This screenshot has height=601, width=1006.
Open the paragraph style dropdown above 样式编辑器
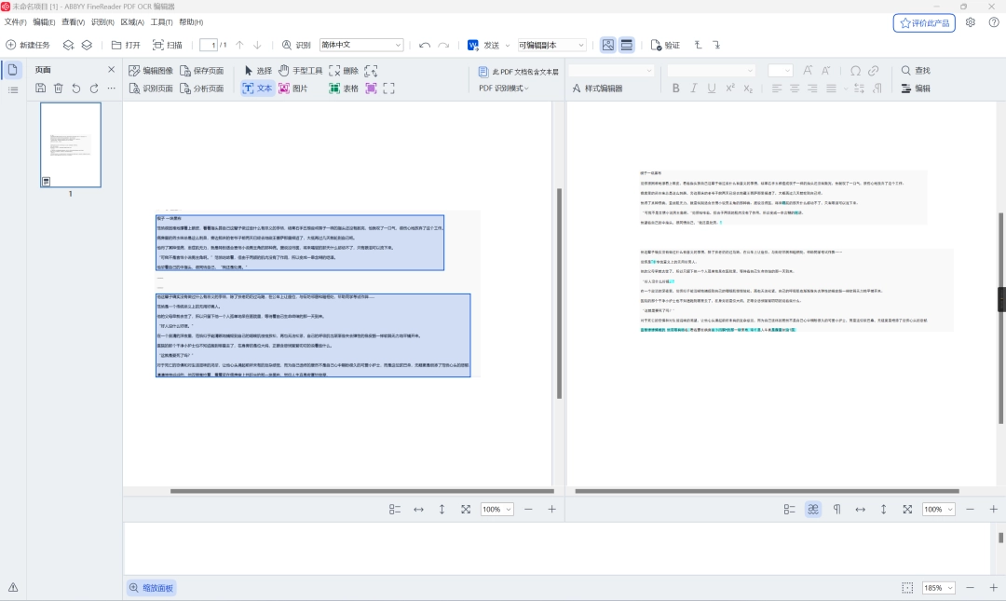pos(611,71)
